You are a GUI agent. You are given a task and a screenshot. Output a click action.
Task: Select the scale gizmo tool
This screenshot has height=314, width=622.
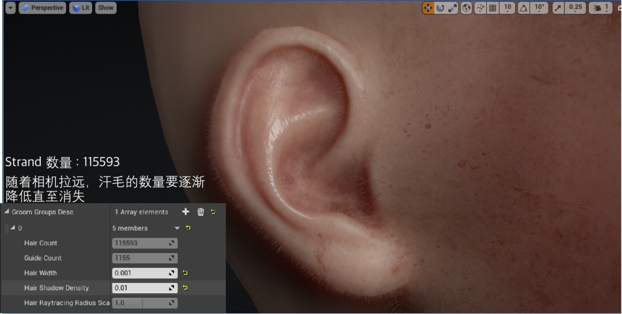tap(452, 8)
